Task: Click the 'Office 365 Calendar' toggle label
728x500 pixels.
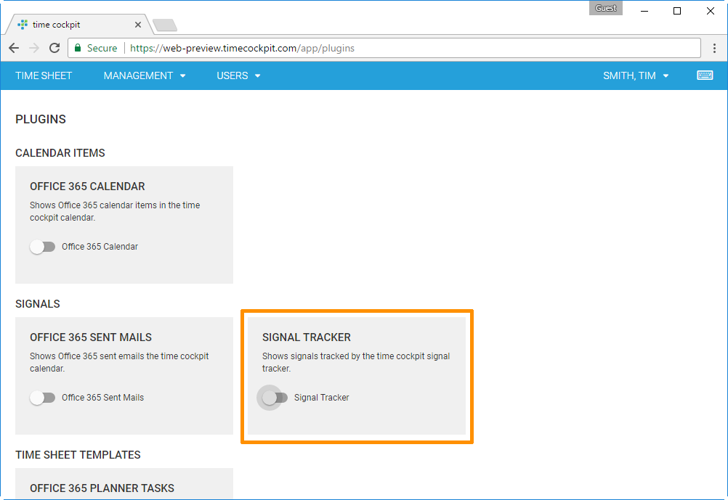Action: (100, 247)
